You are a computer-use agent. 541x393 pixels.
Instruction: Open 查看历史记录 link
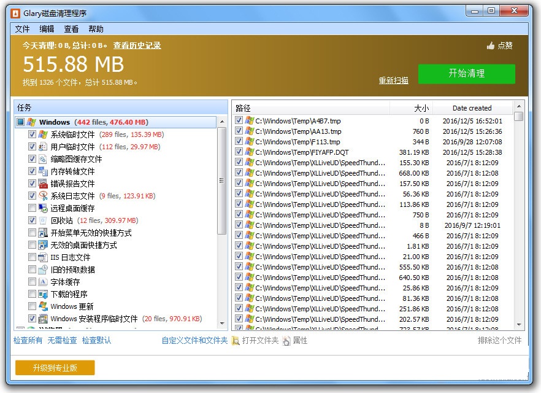click(x=137, y=45)
